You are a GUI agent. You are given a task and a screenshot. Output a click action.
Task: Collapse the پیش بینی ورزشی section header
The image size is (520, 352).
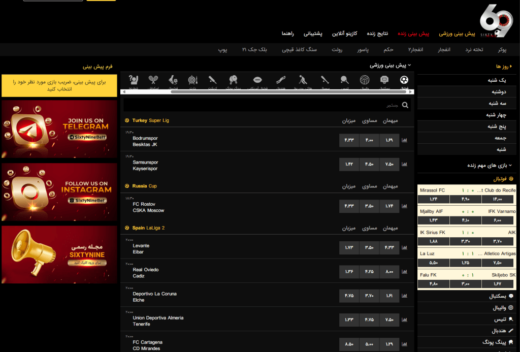[x=391, y=66]
